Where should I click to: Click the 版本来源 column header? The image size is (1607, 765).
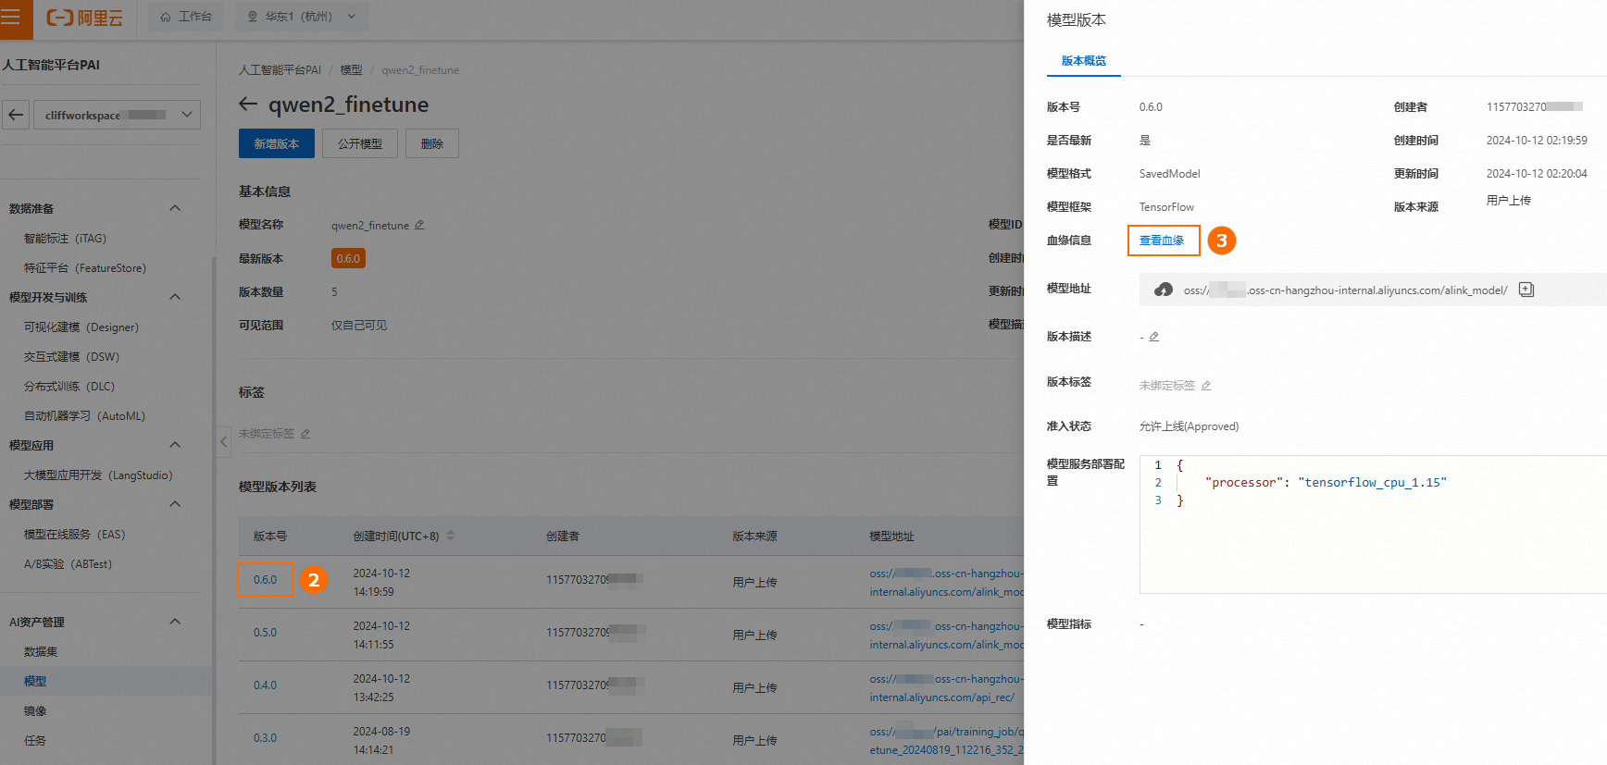(x=754, y=537)
